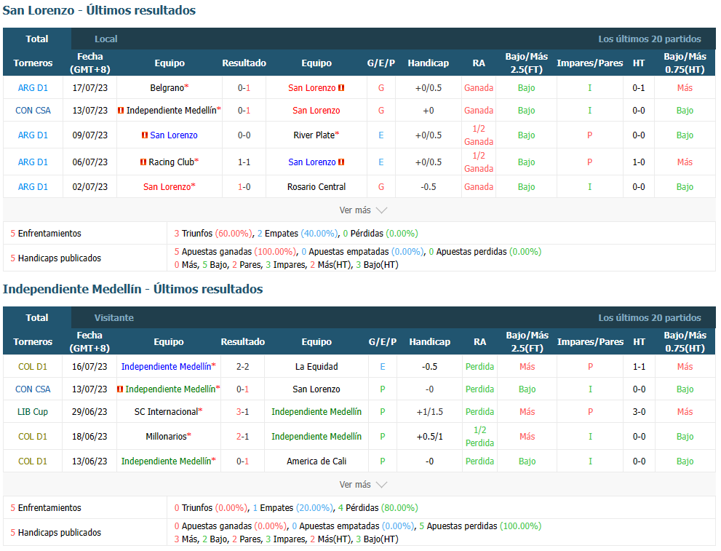Open ARG D1 link on the 06/07/23 row
The image size is (721, 551).
tap(33, 162)
